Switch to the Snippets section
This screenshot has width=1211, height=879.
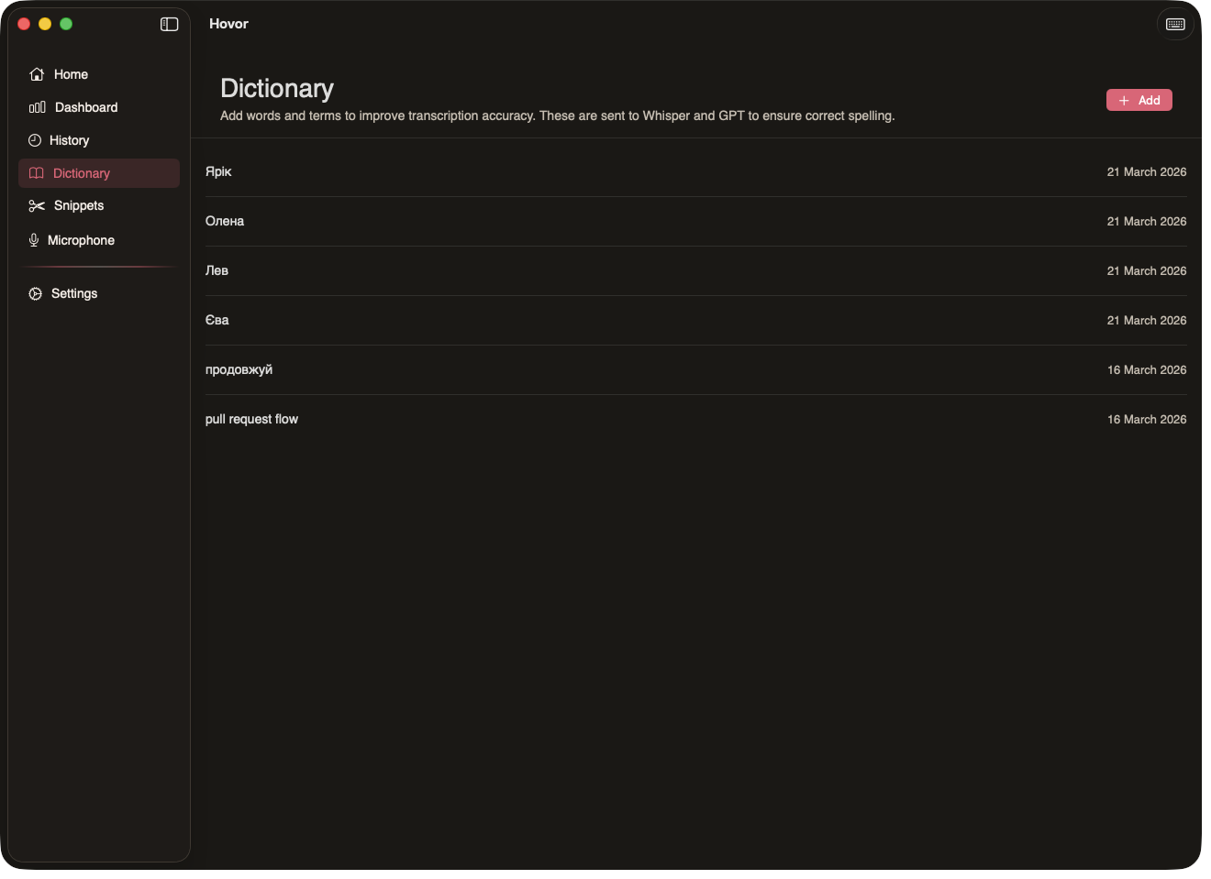[77, 205]
